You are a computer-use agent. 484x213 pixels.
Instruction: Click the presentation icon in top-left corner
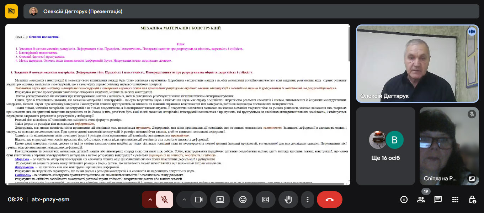click(11, 11)
